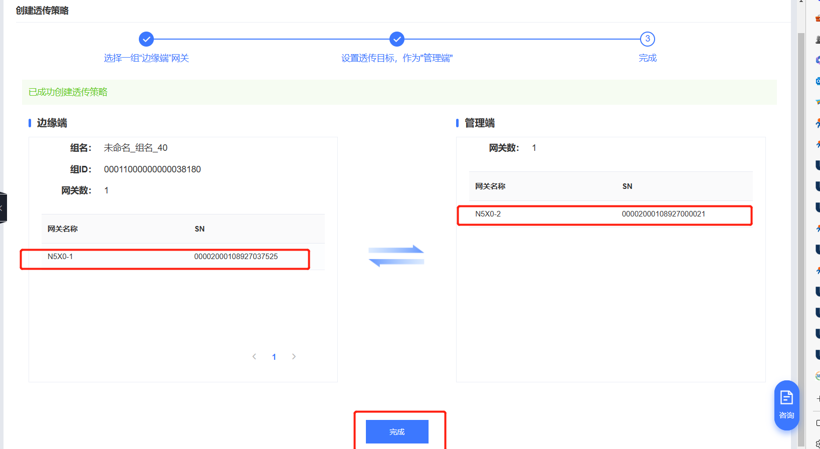The width and height of the screenshot is (820, 449).
Task: Select page 1 in pagination
Action: 274,357
